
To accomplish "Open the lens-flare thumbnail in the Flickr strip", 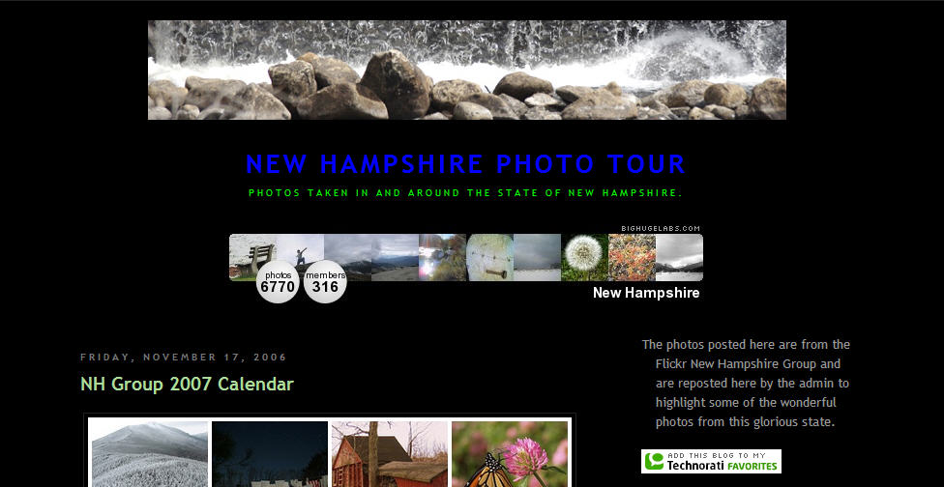I will click(443, 257).
